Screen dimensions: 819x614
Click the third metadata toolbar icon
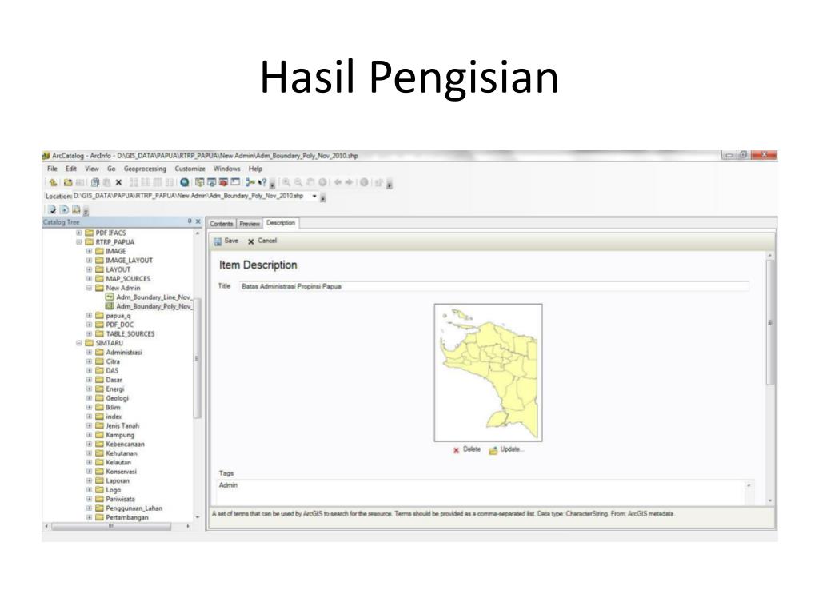pos(76,210)
